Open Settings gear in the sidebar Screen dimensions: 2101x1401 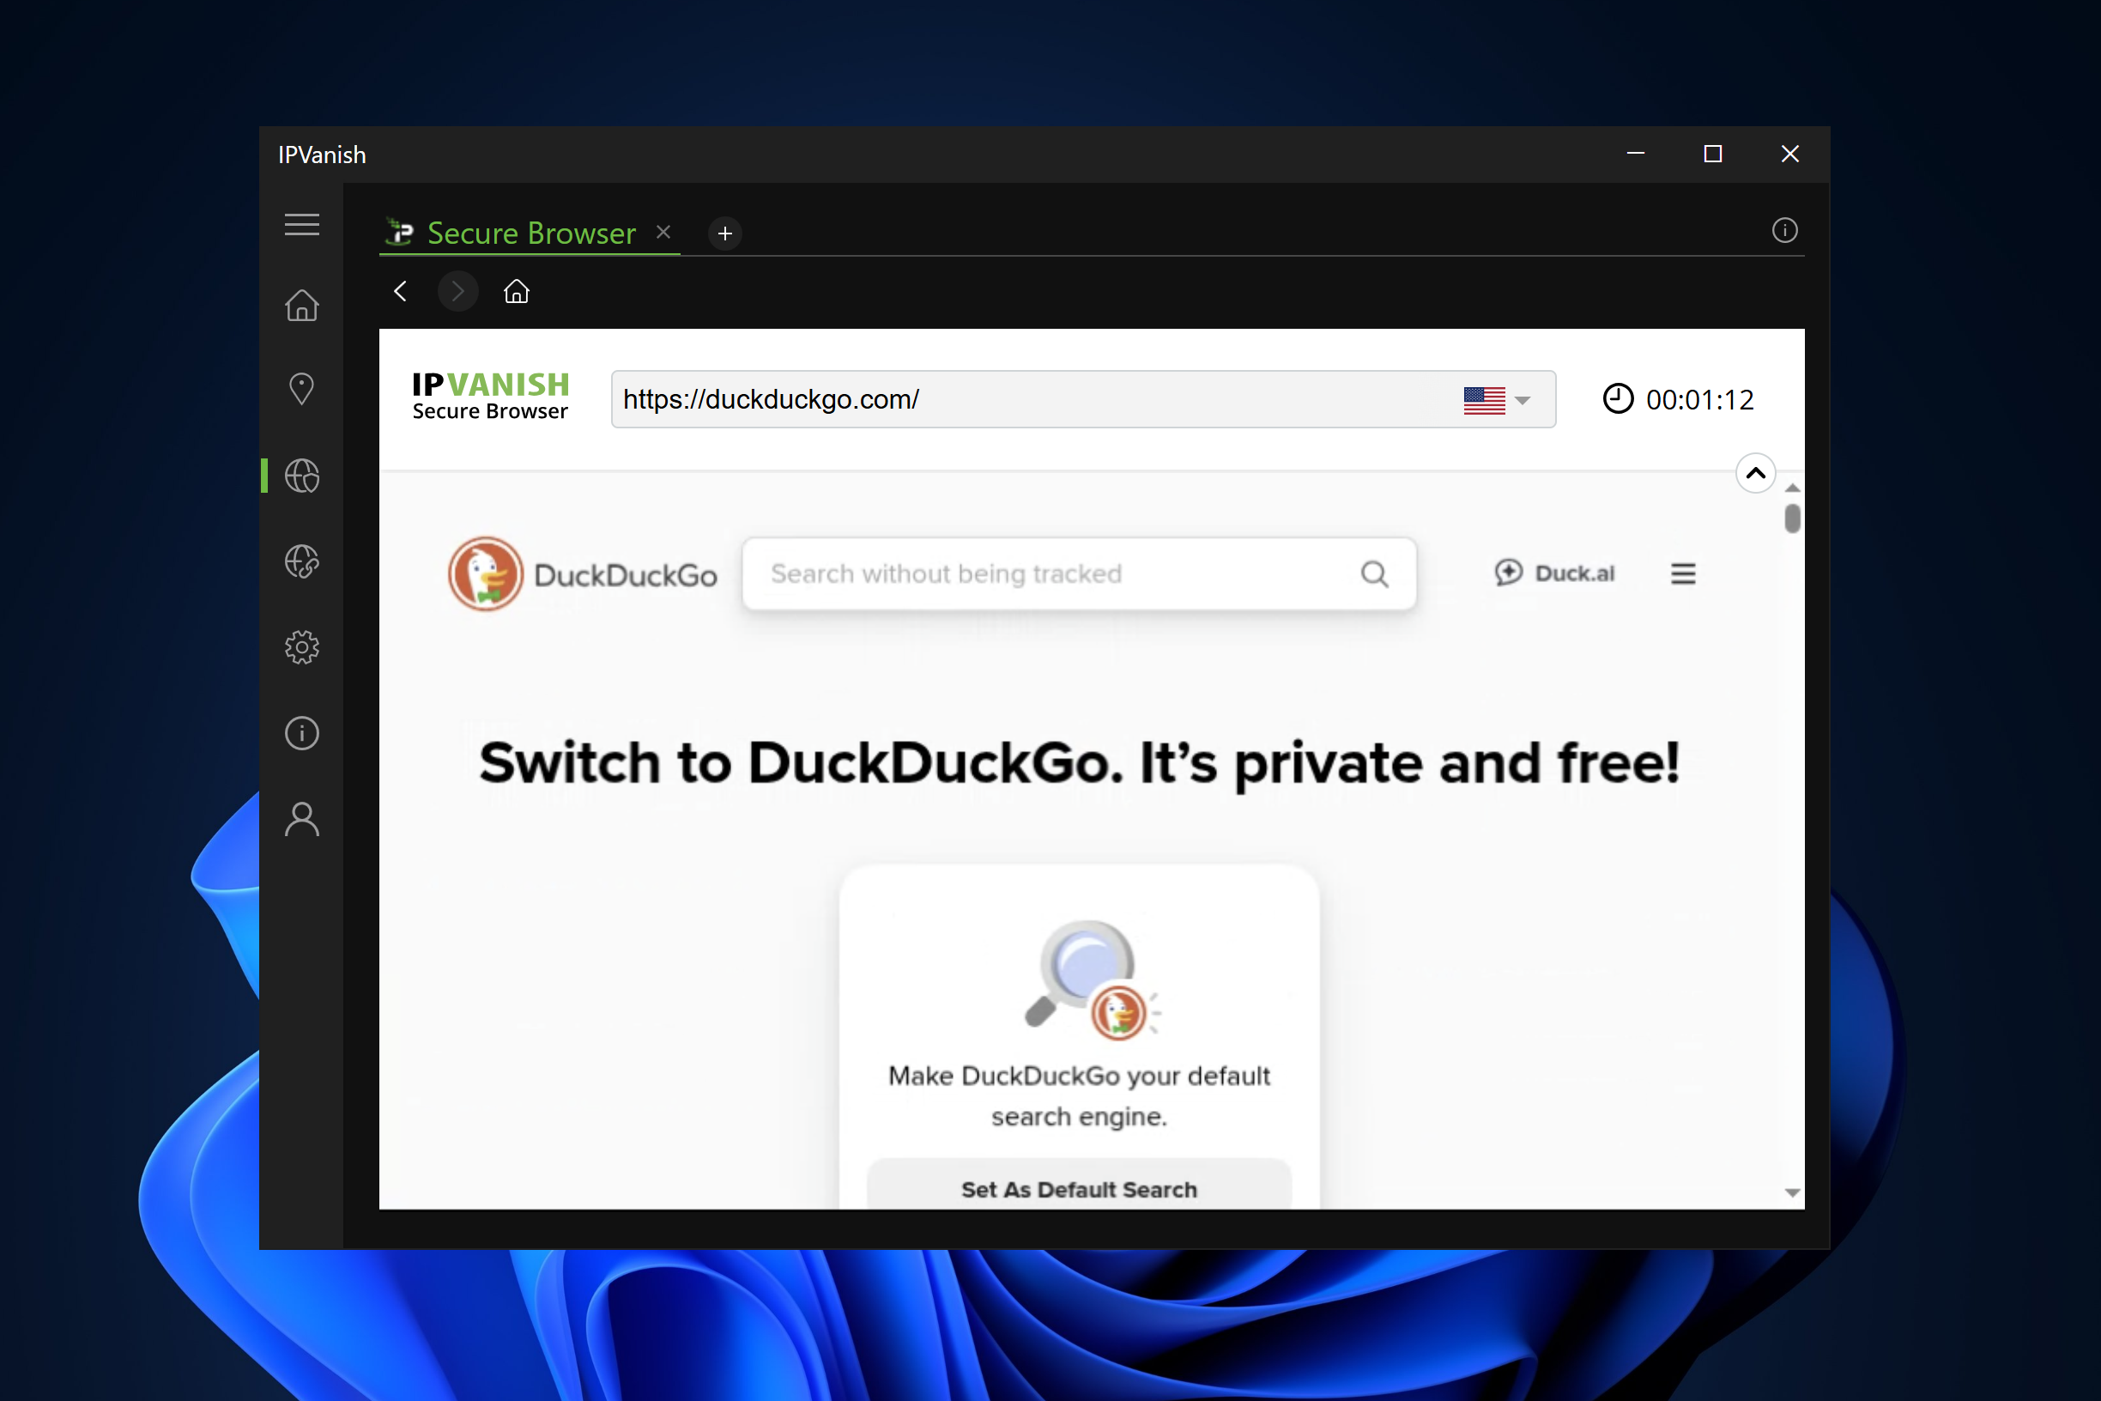pos(302,647)
